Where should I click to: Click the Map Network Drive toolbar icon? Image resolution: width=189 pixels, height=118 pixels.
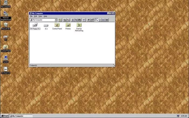click(65, 20)
